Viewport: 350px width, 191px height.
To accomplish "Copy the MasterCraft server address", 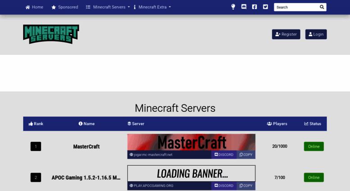I will pyautogui.click(x=246, y=154).
